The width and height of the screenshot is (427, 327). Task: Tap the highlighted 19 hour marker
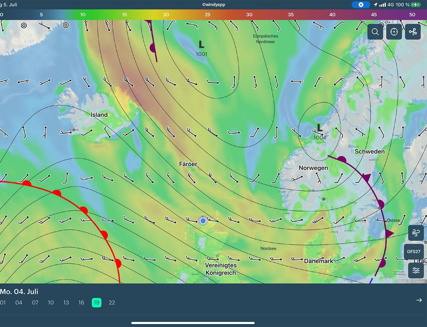click(x=96, y=303)
